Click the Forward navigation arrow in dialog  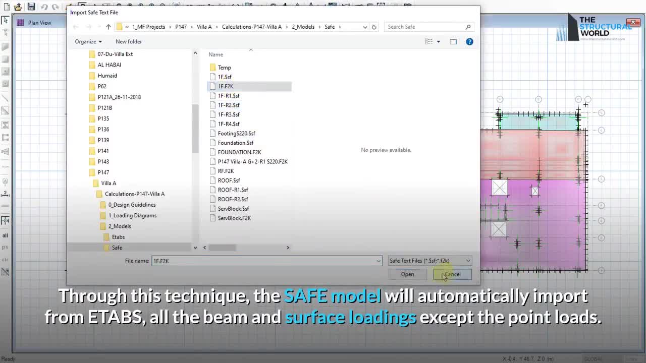coord(89,27)
